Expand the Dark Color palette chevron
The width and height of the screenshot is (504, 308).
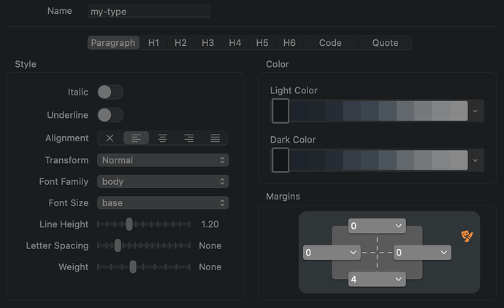click(476, 159)
